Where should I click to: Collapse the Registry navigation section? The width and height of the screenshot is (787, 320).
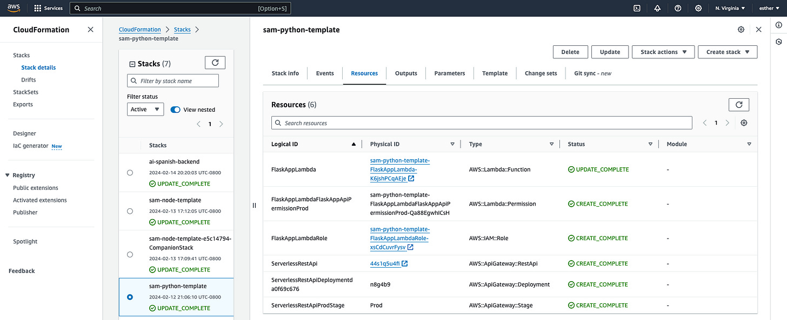point(8,175)
